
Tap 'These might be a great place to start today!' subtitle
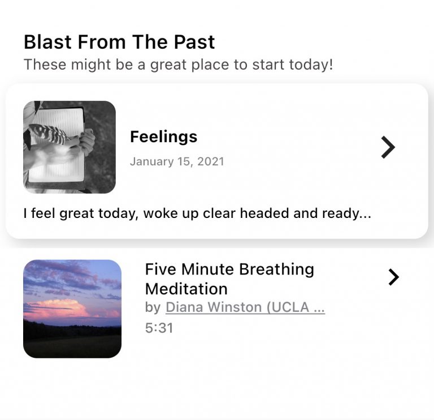pos(178,65)
